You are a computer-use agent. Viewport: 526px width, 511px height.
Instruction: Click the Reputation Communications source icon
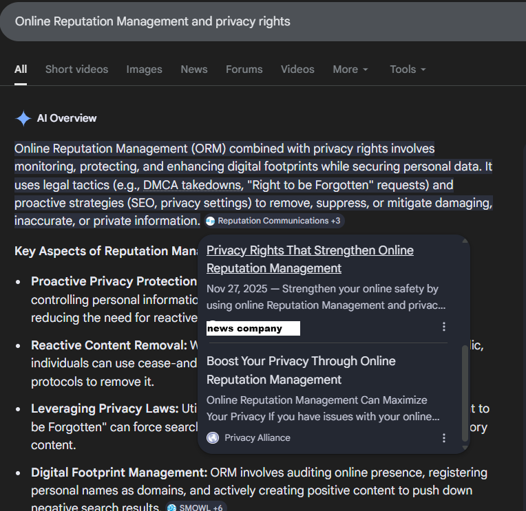point(211,221)
